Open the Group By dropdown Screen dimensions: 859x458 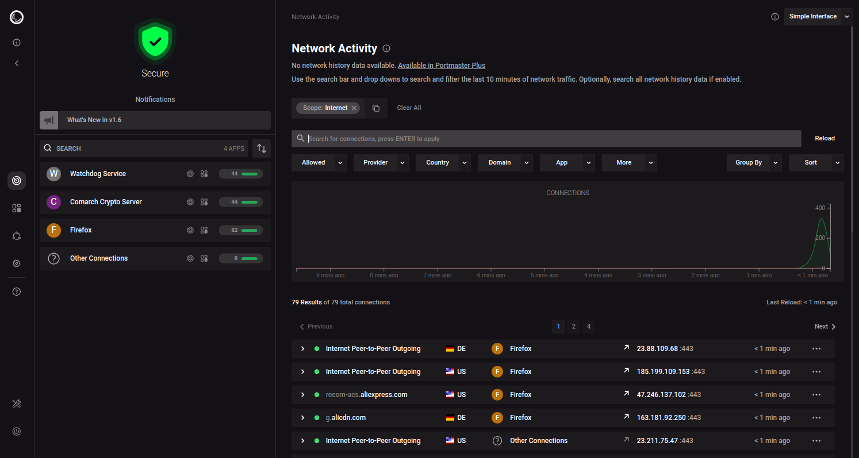point(776,163)
